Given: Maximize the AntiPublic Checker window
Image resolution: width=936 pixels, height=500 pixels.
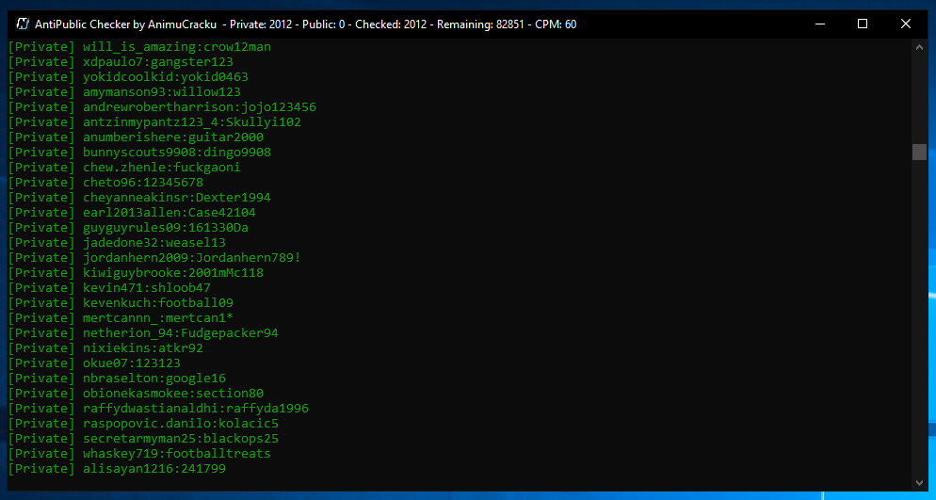Looking at the screenshot, I should pyautogui.click(x=862, y=24).
